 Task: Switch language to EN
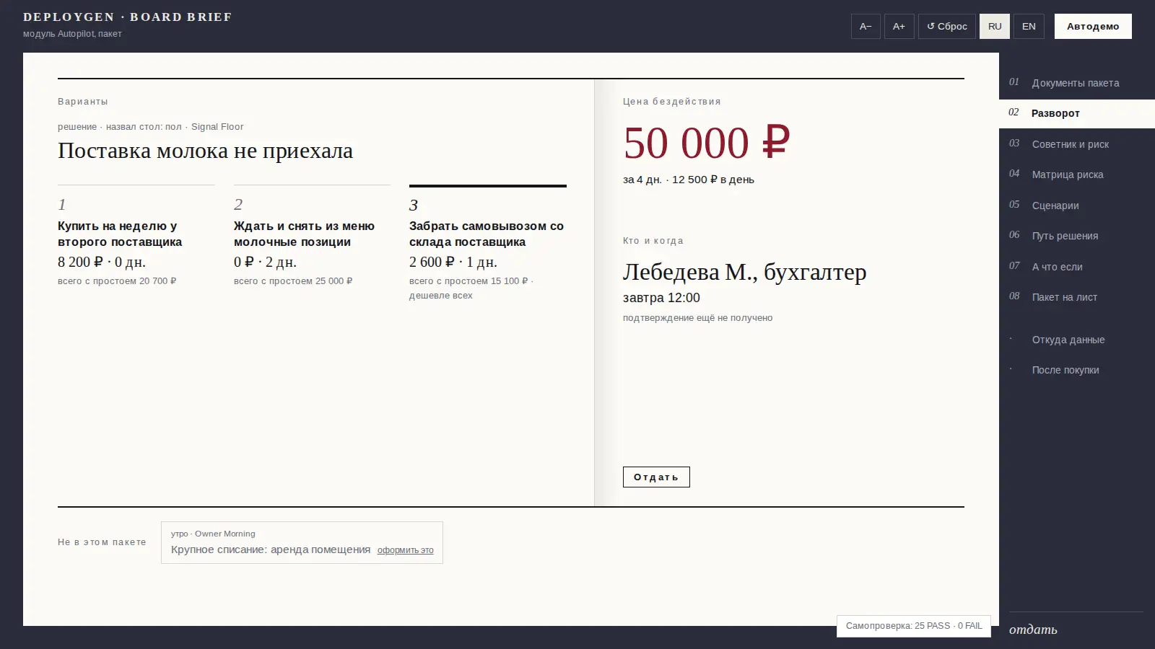[1029, 27]
